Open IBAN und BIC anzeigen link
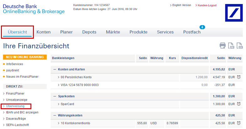 pyautogui.click(x=22, y=112)
